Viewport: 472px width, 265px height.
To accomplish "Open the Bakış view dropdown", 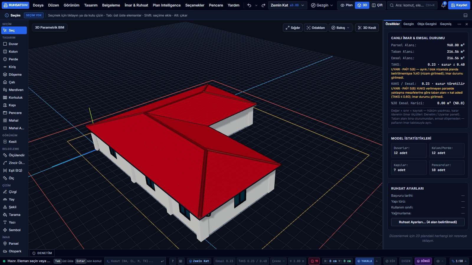I will [340, 28].
